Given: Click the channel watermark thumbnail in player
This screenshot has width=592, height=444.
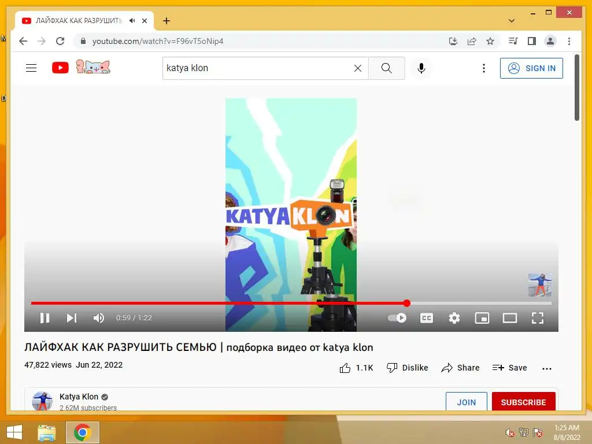Looking at the screenshot, I should (539, 284).
